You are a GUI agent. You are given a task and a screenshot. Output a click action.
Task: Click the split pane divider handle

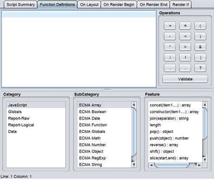tap(107, 89)
